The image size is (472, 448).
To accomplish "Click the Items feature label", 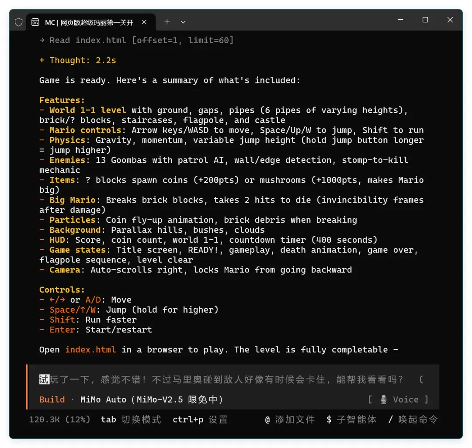I will click(x=62, y=180).
